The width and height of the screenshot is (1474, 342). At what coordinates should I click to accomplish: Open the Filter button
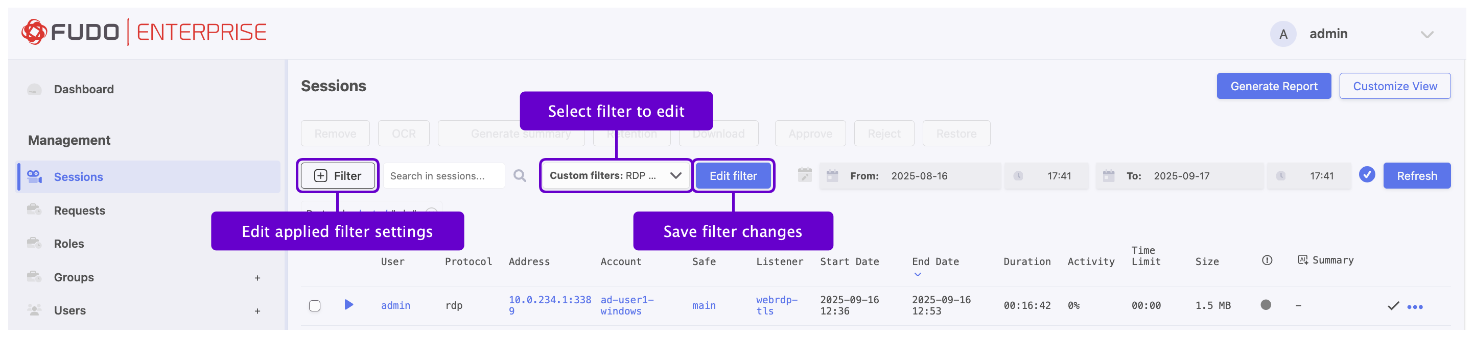tap(338, 176)
